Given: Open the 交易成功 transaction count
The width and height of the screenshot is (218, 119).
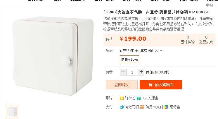Looking at the screenshot, I should (x=206, y=40).
